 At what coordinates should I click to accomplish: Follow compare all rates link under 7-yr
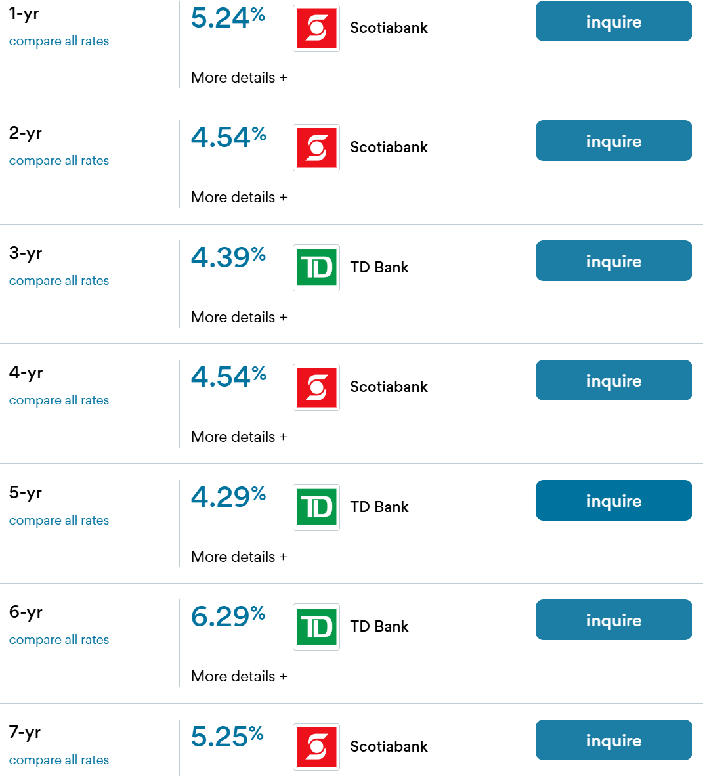[x=59, y=760]
